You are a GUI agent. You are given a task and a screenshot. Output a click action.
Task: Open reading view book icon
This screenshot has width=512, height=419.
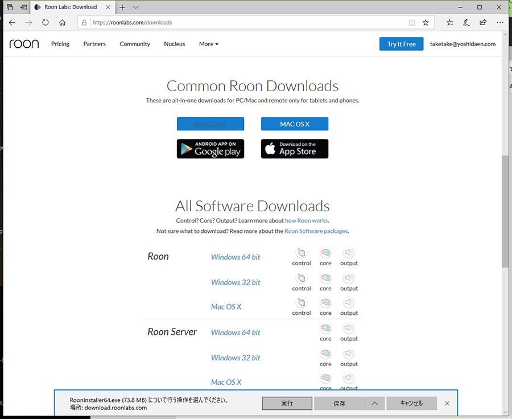pos(412,23)
